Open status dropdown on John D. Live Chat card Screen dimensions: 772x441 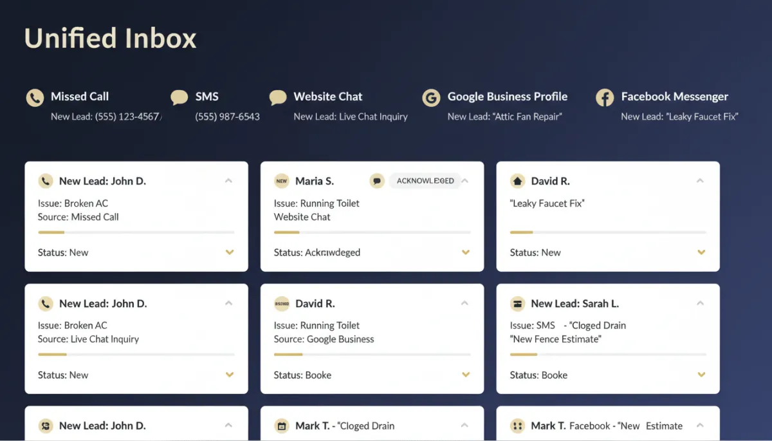pyautogui.click(x=230, y=375)
